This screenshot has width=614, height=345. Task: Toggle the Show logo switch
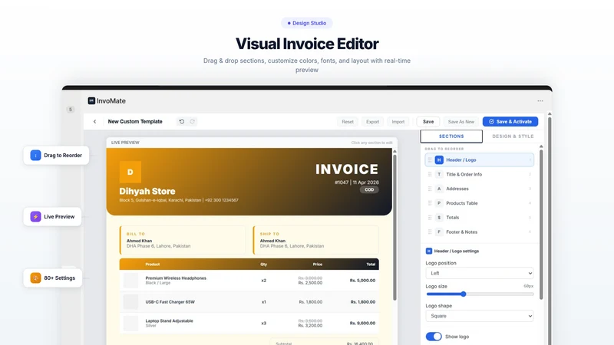pos(434,337)
